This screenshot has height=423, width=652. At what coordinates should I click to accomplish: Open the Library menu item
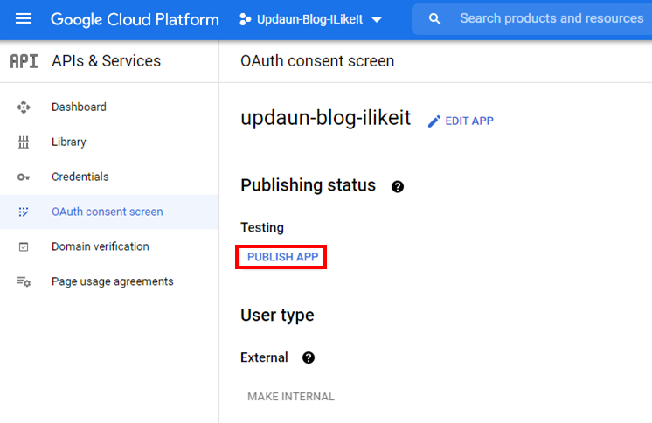click(x=69, y=142)
